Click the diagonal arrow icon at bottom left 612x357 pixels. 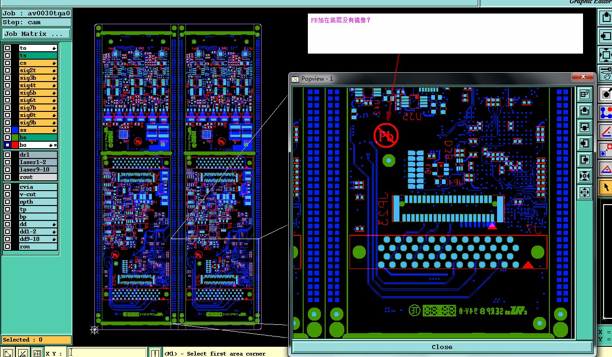click(7, 353)
